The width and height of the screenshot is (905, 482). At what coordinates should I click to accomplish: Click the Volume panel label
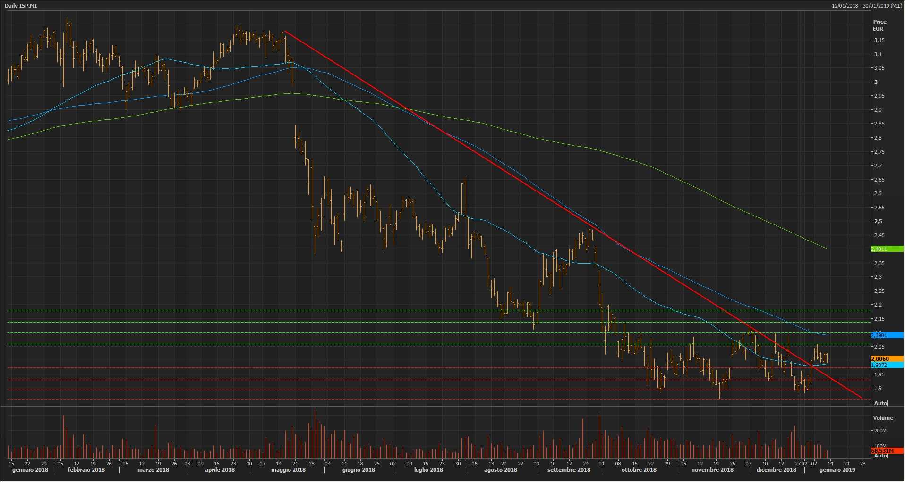pyautogui.click(x=883, y=418)
